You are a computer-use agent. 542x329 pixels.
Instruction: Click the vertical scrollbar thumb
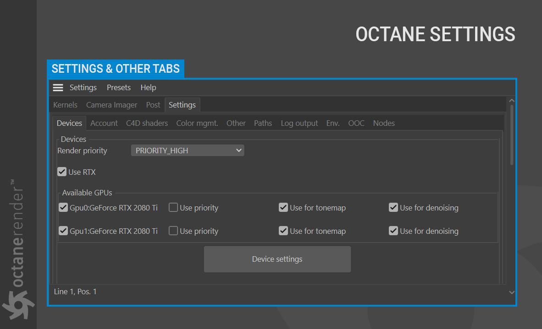click(512, 135)
